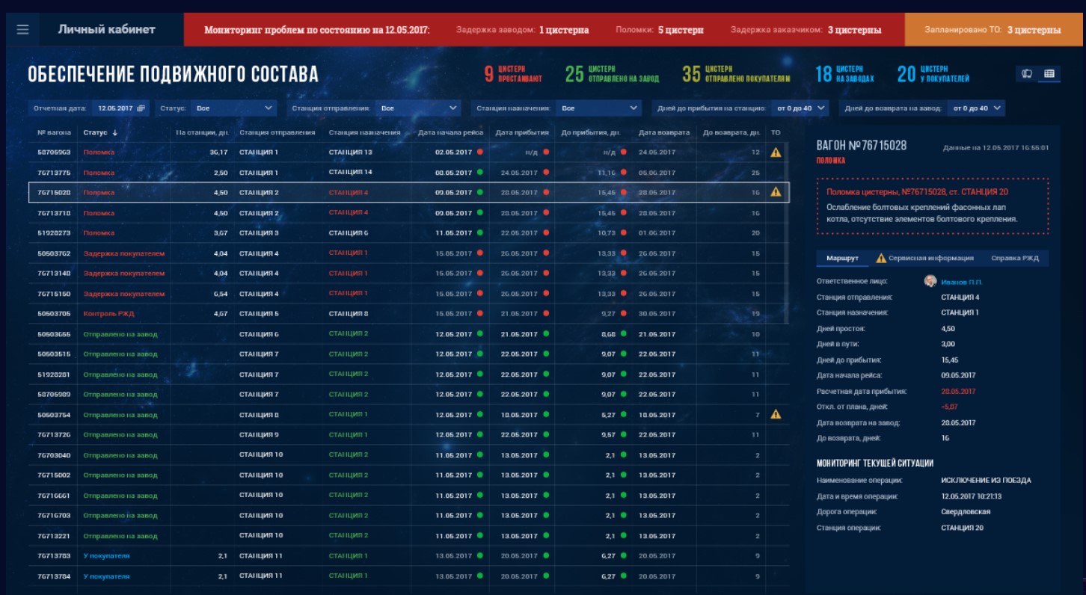The height and width of the screenshot is (595, 1086).
Task: Sort by the № вагона column header
Action: (55, 133)
